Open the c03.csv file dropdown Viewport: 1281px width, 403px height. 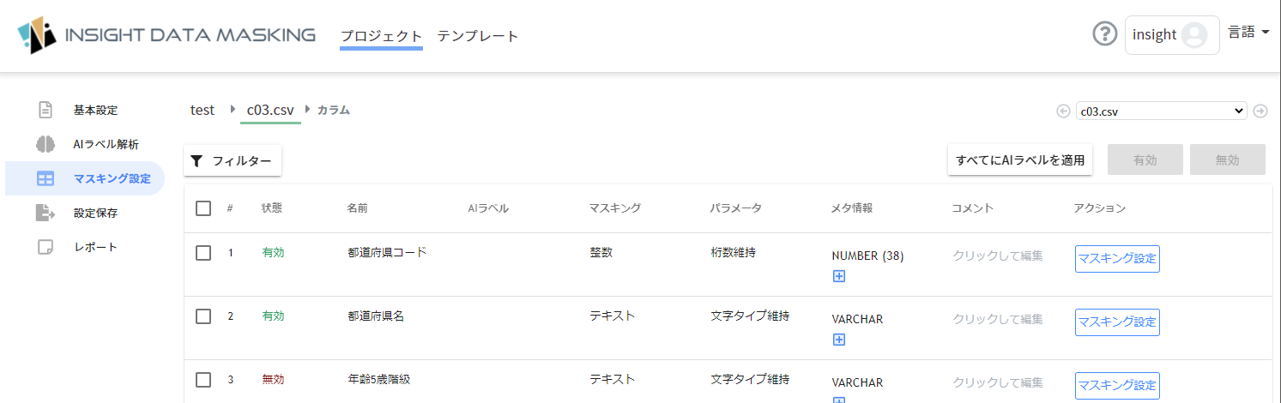1162,111
